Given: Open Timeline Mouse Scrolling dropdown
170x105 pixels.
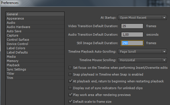Looking at the screenshot, I should click(x=142, y=60).
